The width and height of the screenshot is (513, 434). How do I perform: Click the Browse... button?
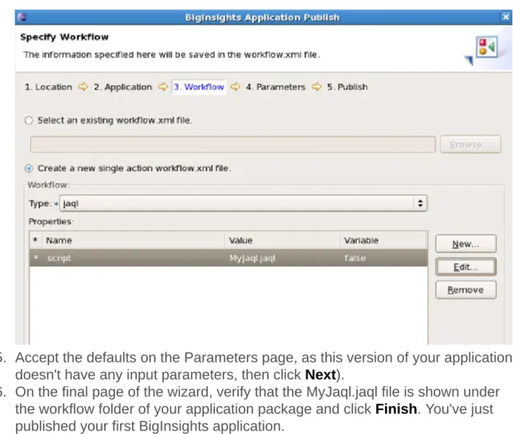[x=470, y=144]
